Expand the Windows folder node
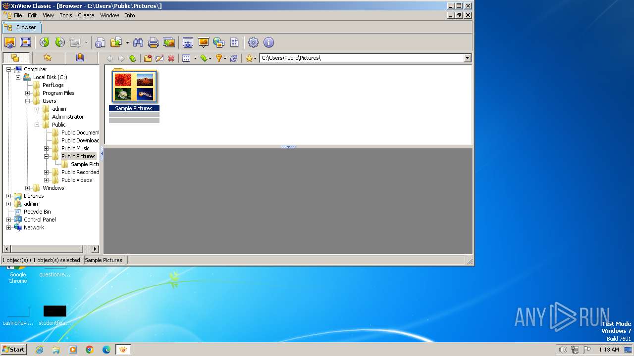Screen dimensions: 634x356 coord(28,188)
